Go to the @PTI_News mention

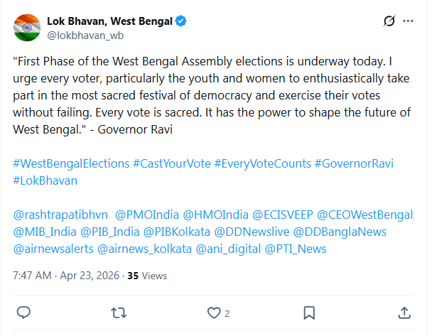pos(296,249)
